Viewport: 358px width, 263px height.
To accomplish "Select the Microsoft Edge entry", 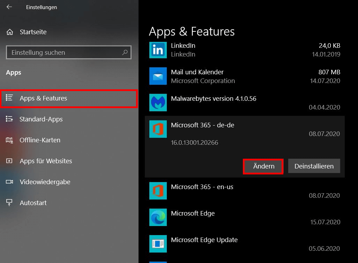I will click(245, 218).
